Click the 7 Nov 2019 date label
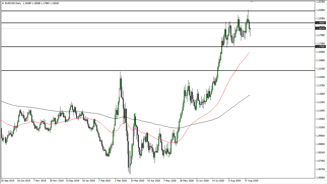Image resolution: width=327 pixels, height=184 pixels. 40,181
